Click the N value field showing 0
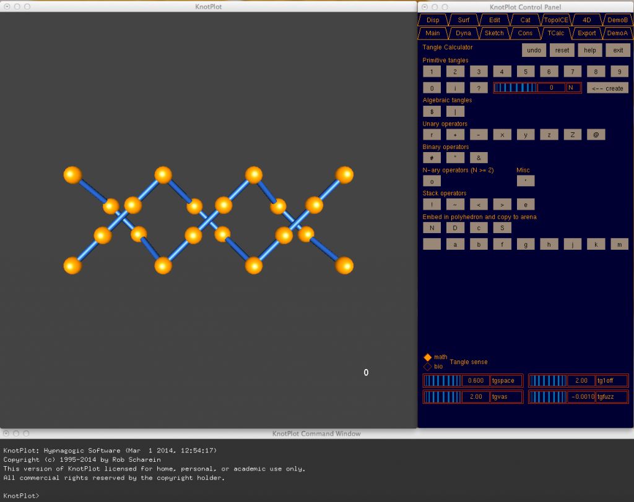 (x=551, y=88)
